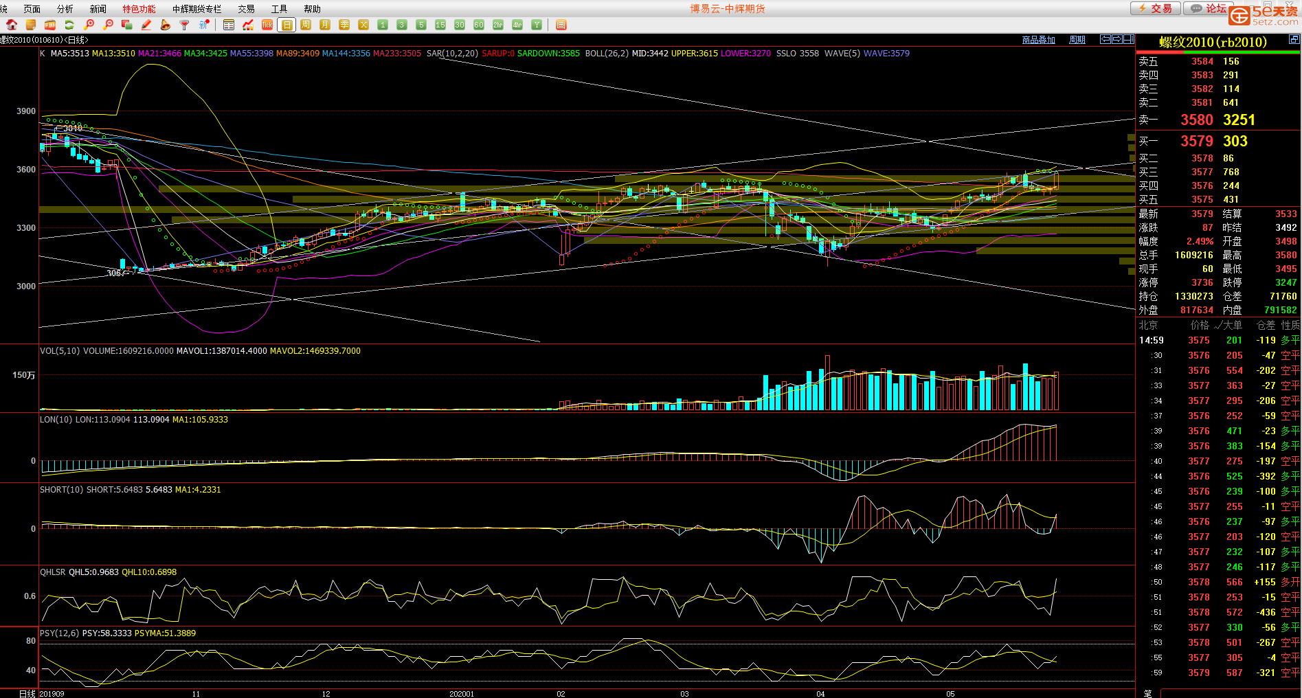This screenshot has width=1302, height=698.
Task: Open the quote list table icon
Action: tap(229, 25)
